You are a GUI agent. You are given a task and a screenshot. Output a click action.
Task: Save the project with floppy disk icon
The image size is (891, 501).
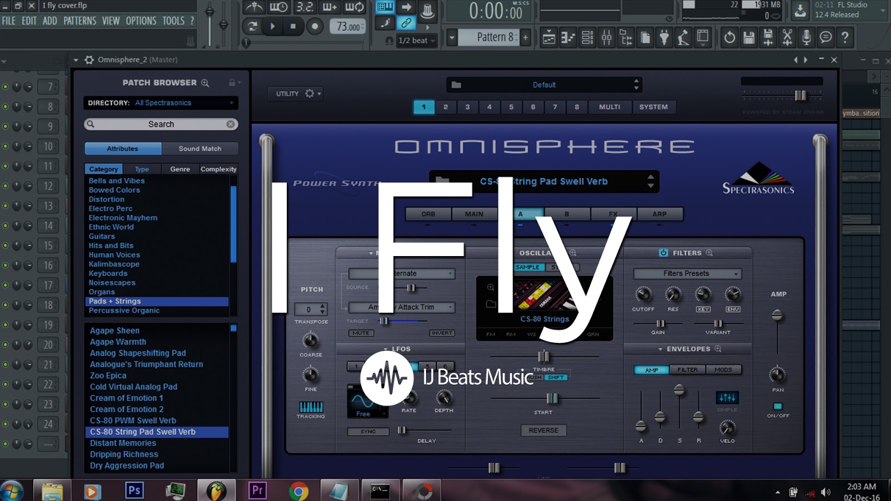tap(749, 37)
